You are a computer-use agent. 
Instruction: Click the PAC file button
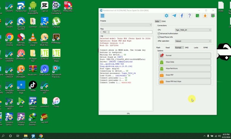pos(105,32)
